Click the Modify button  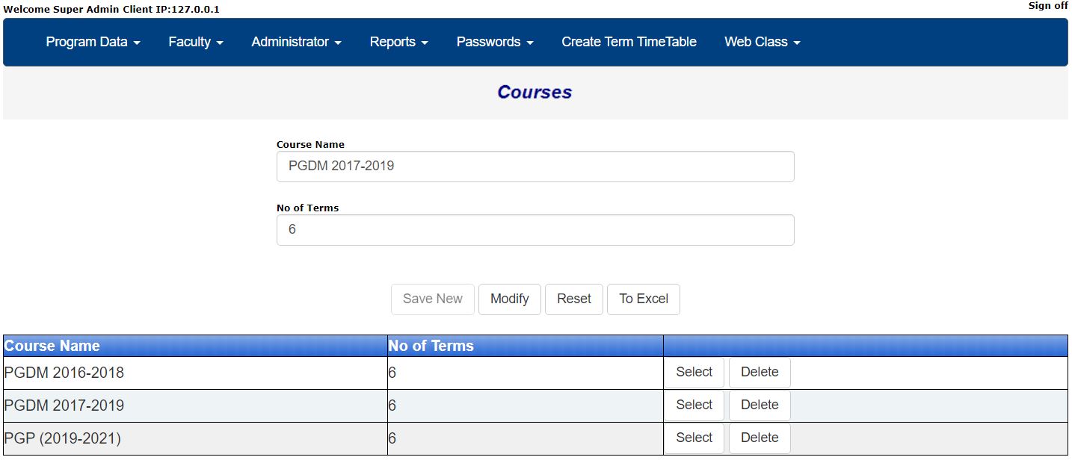509,299
